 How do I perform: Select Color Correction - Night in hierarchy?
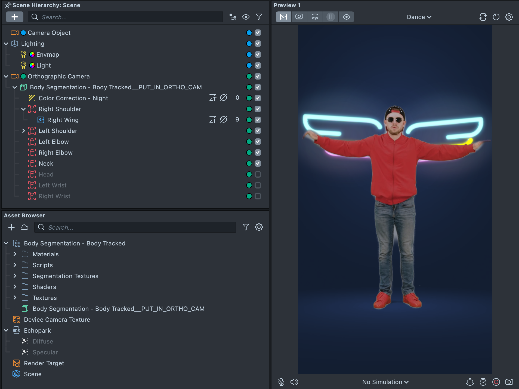[73, 98]
